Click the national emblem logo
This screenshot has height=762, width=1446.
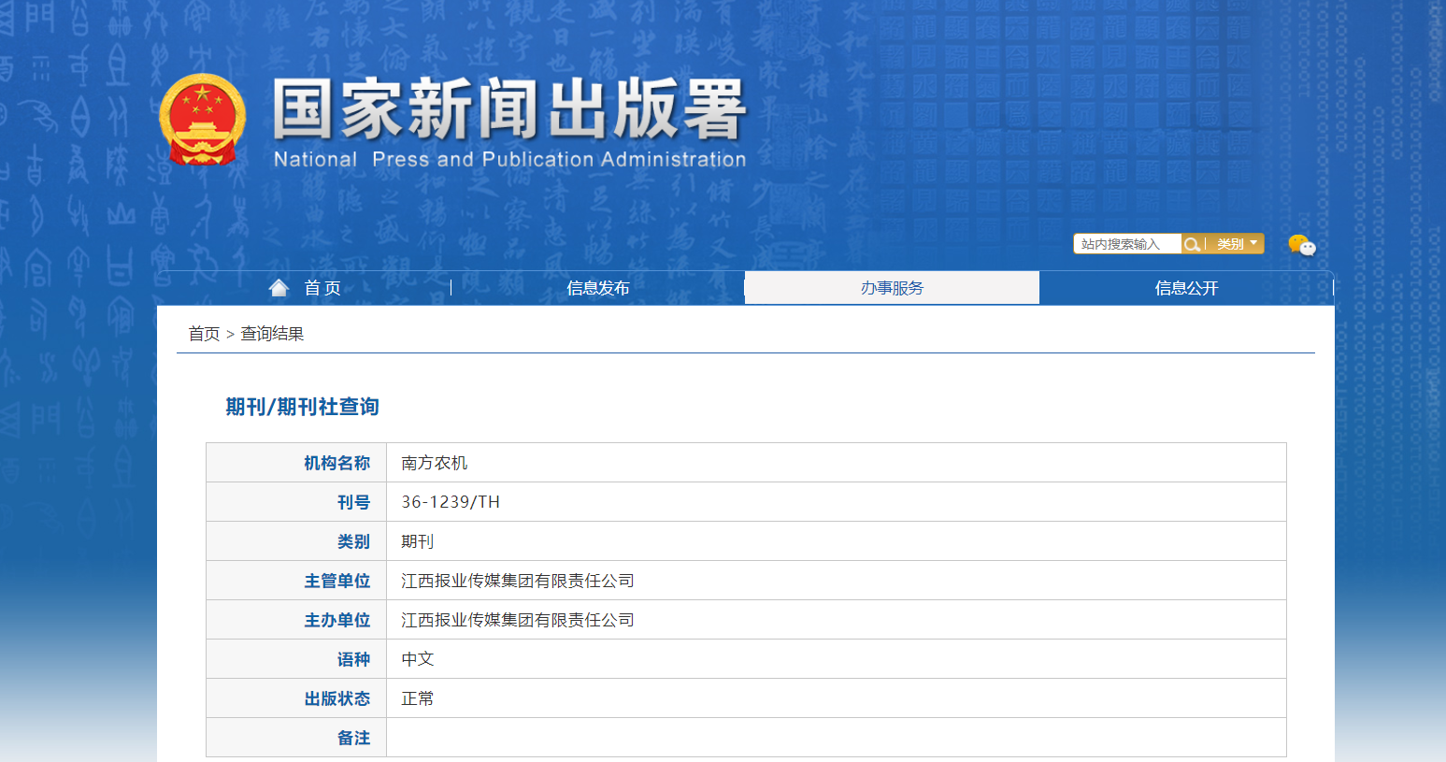pyautogui.click(x=203, y=120)
